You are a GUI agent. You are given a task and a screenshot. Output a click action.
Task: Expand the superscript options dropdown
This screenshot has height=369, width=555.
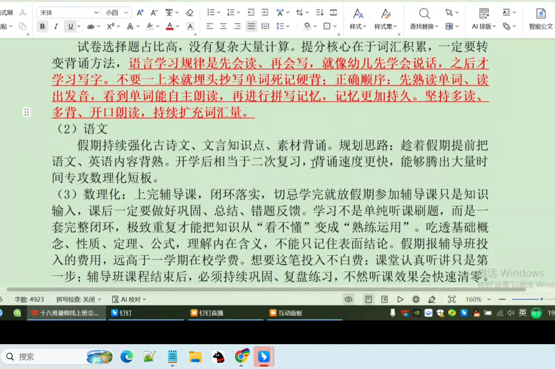[118, 27]
